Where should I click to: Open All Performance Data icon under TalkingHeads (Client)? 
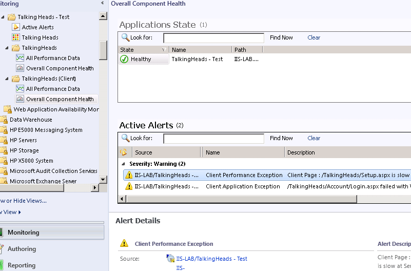point(20,89)
